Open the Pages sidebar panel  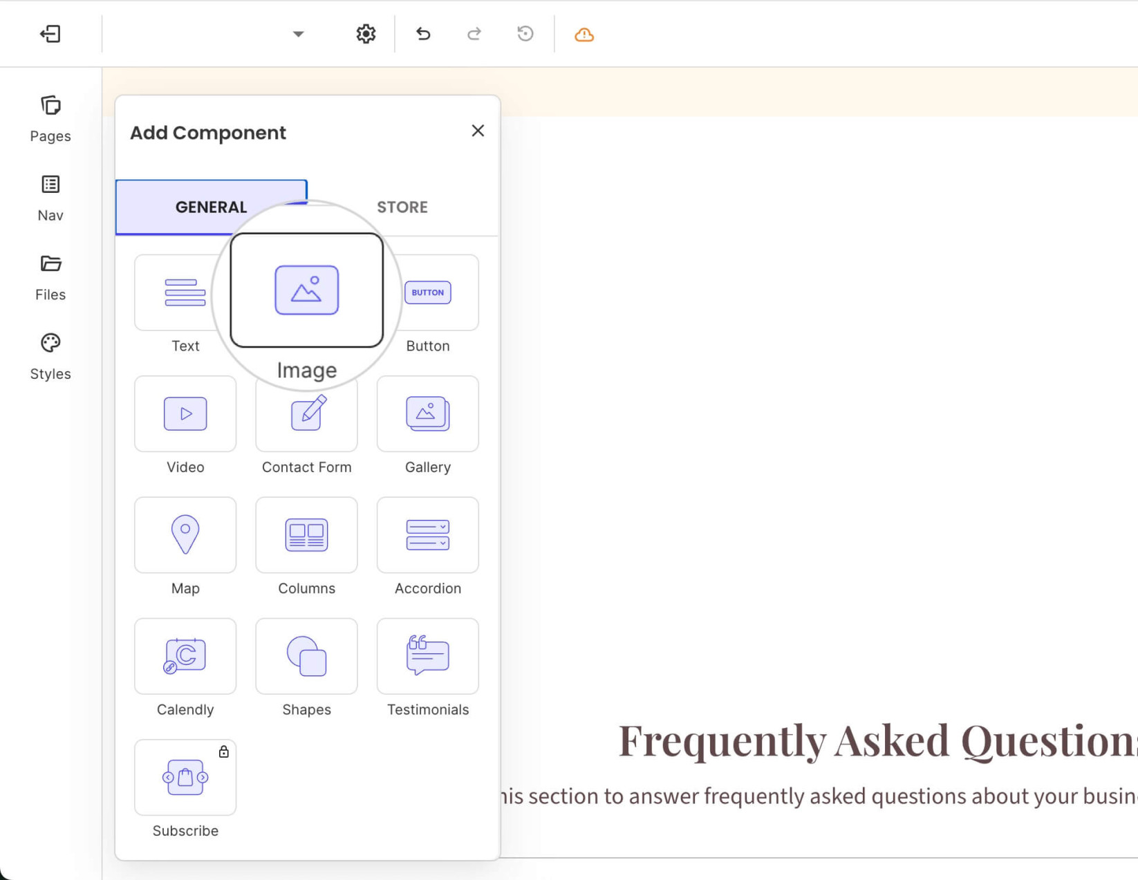pos(50,119)
